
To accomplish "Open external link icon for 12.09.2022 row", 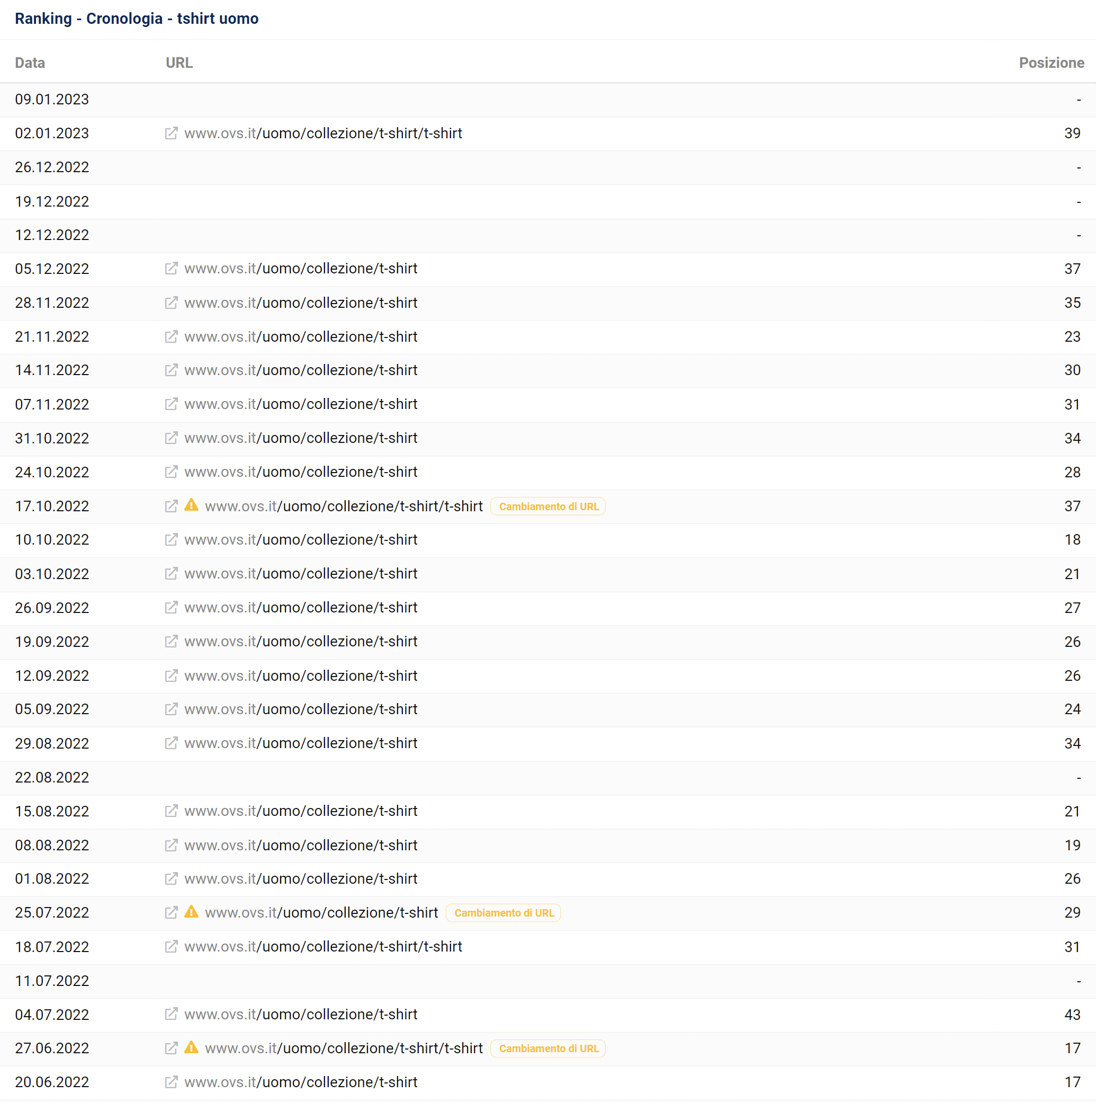I will tap(171, 676).
